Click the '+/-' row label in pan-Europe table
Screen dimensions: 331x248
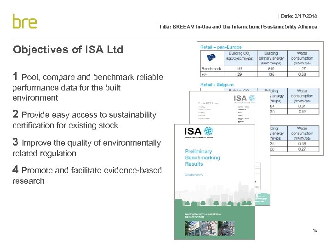[x=204, y=74]
